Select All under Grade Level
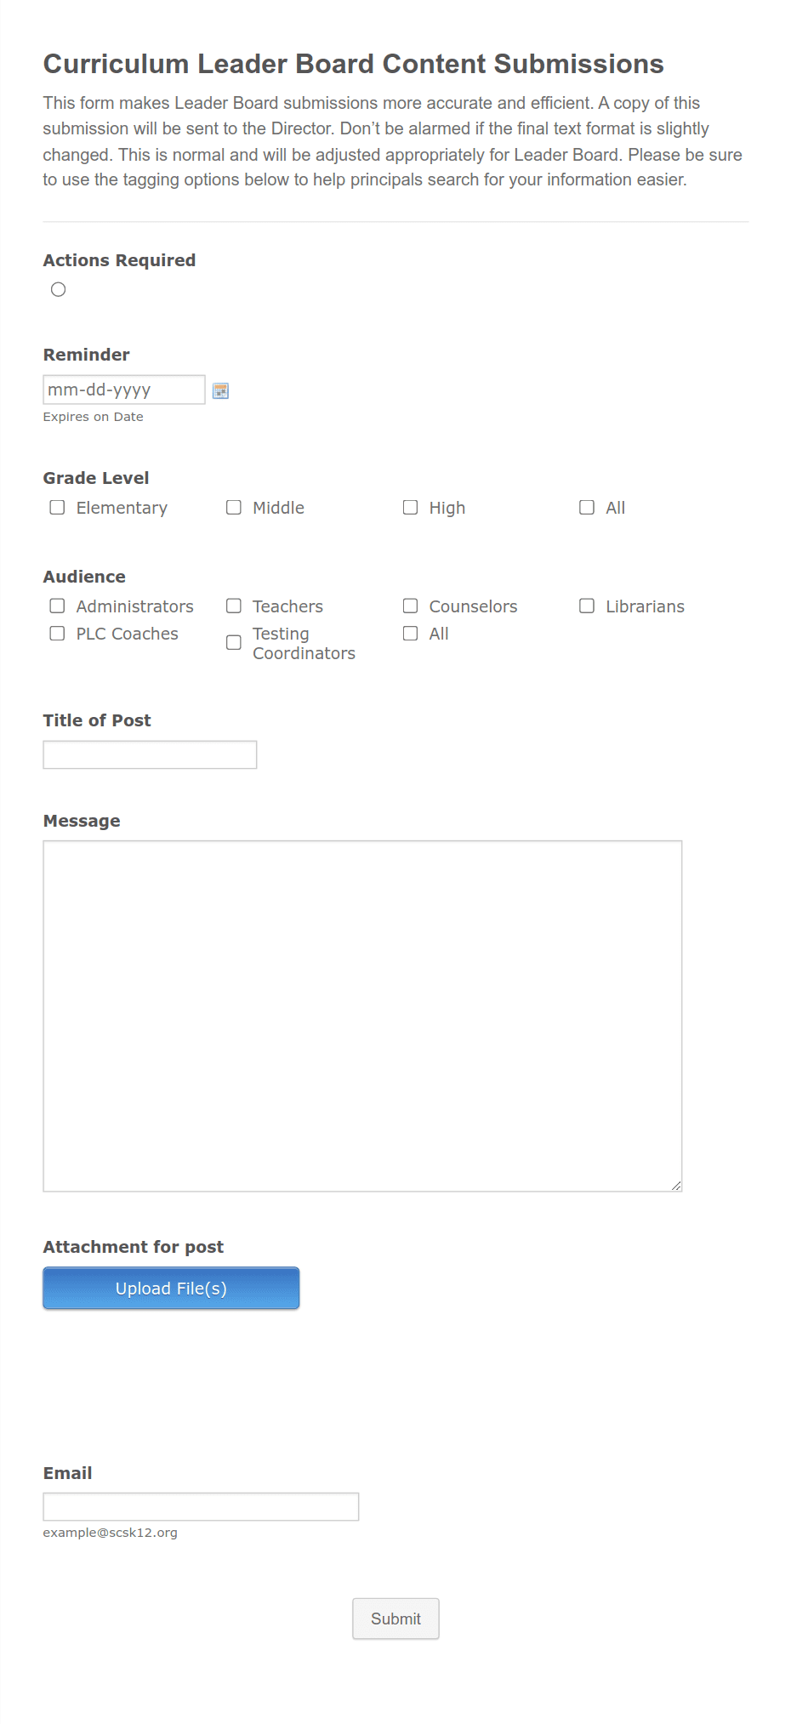 tap(587, 507)
